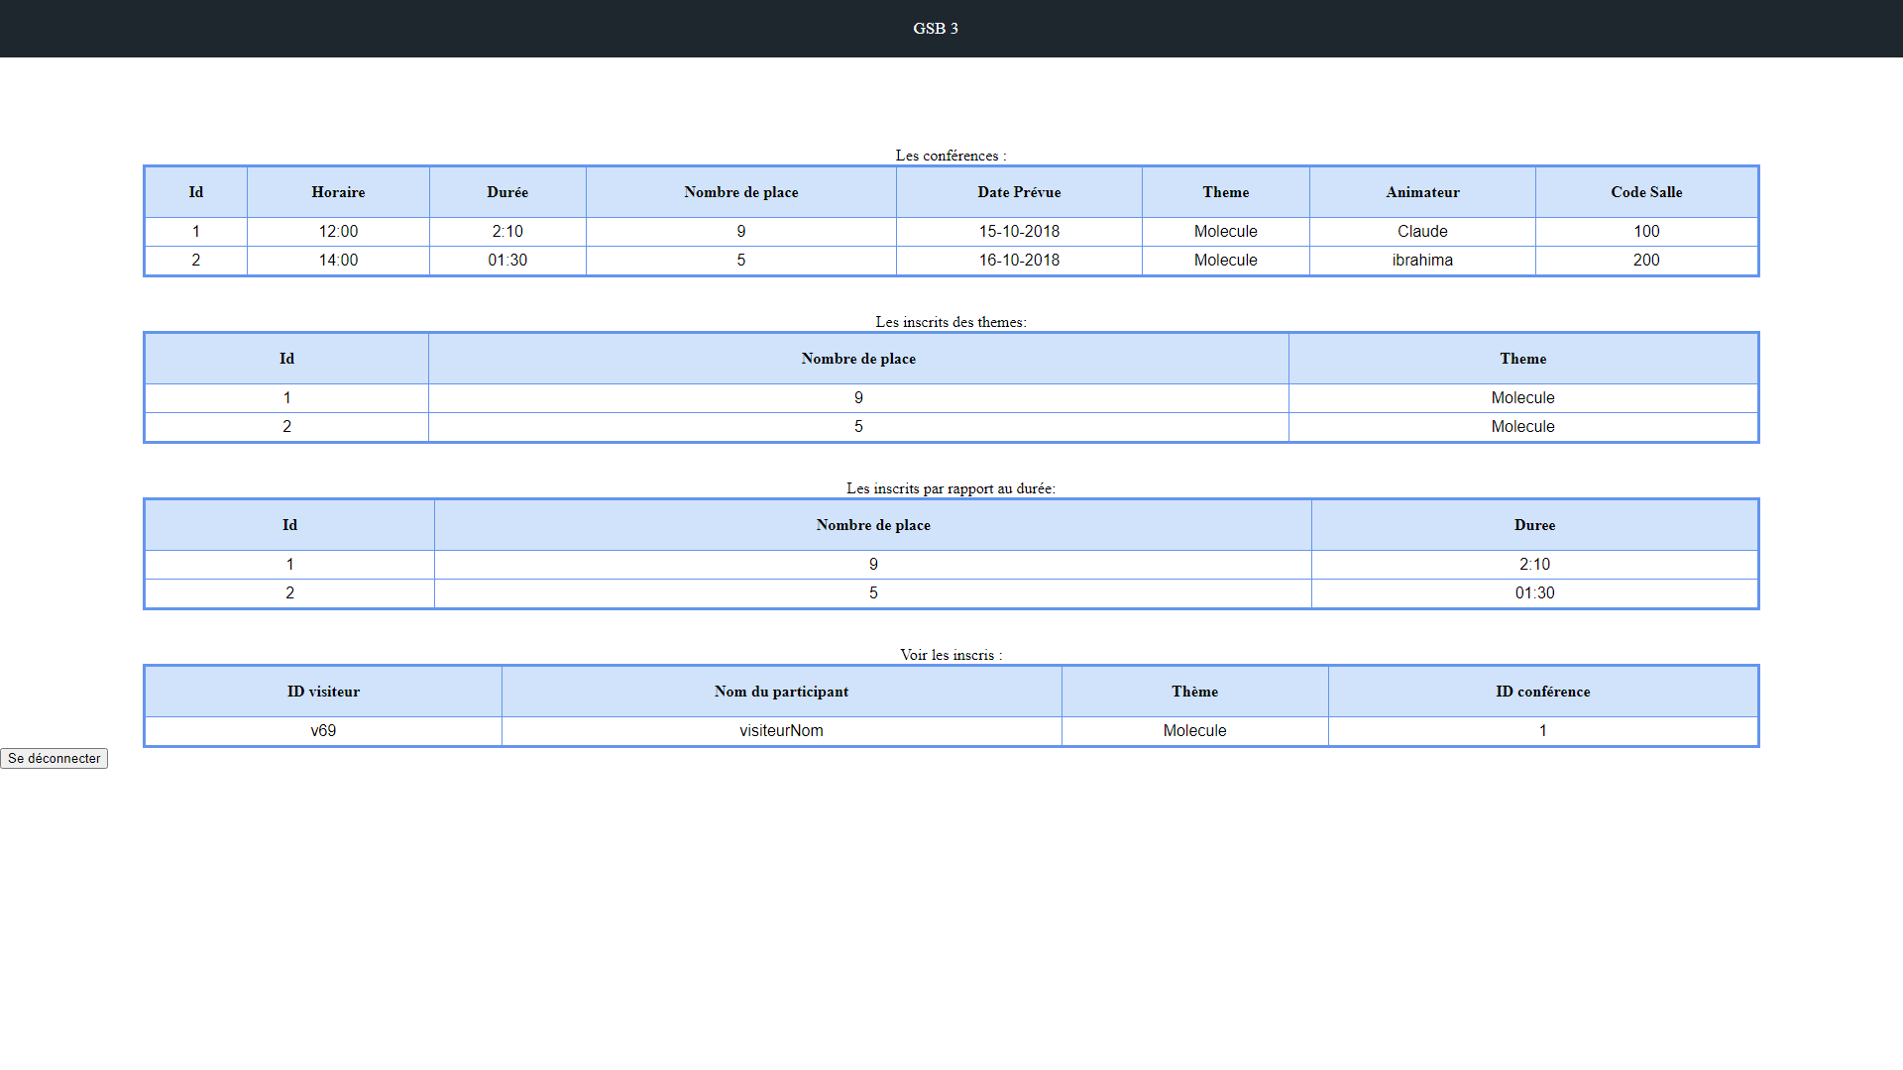Click the date 15-10-2018 cell
The image size is (1903, 1070).
pos(1018,231)
